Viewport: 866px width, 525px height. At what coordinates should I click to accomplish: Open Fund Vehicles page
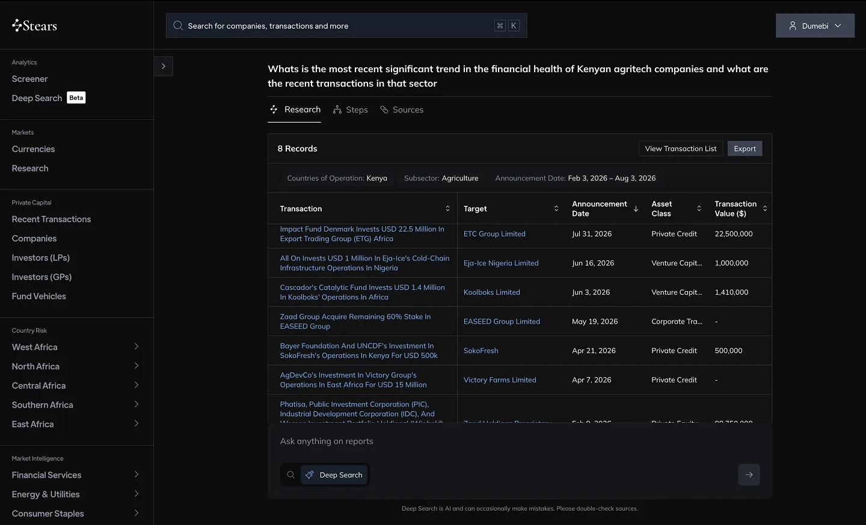(39, 296)
